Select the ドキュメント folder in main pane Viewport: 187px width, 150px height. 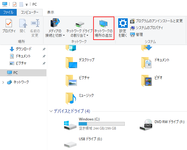[x=155, y=63]
